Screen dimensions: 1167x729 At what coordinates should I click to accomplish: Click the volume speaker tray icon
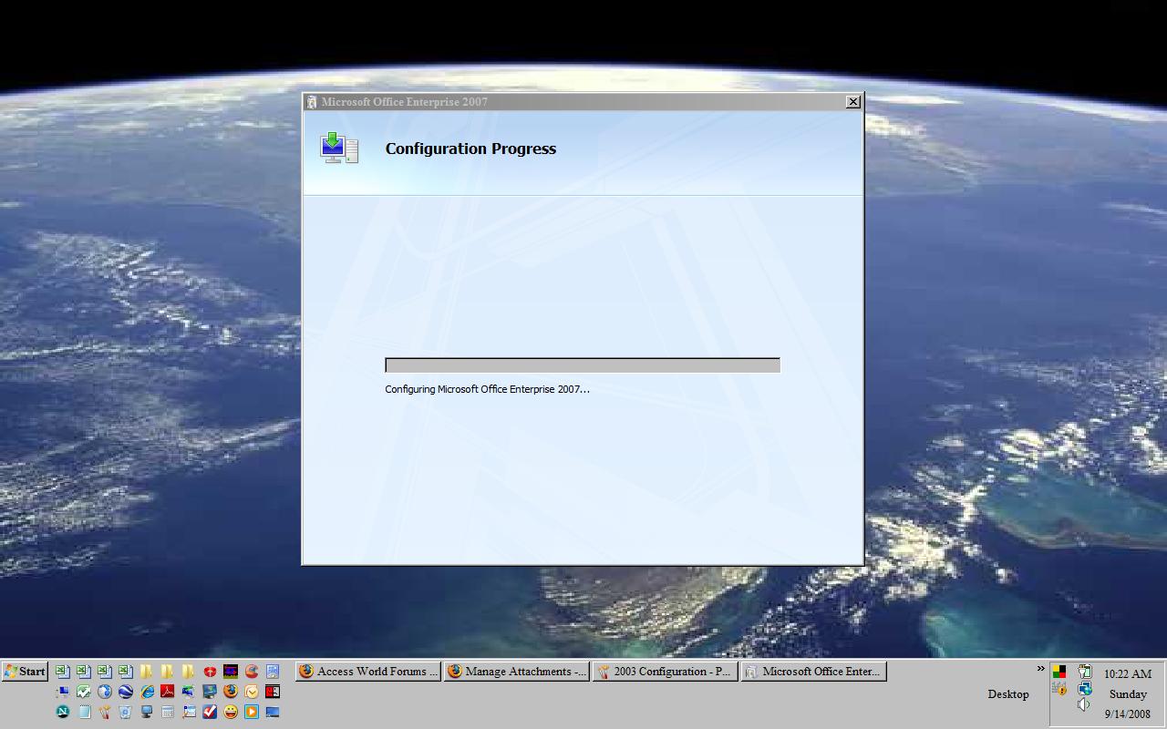point(1083,704)
